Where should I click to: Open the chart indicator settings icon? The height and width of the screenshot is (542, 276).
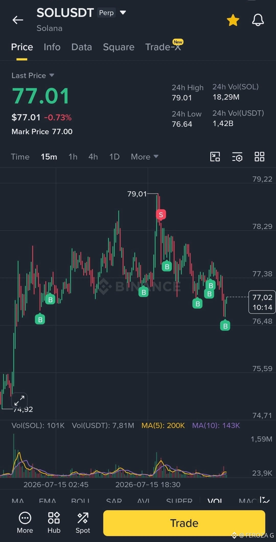pos(237,157)
